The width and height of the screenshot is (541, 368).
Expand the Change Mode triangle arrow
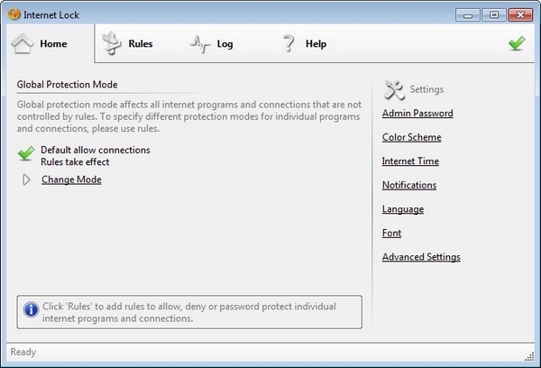tap(27, 179)
